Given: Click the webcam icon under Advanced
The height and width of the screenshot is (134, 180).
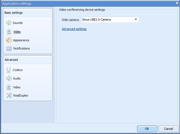Looking at the screenshot, I should (9, 87).
